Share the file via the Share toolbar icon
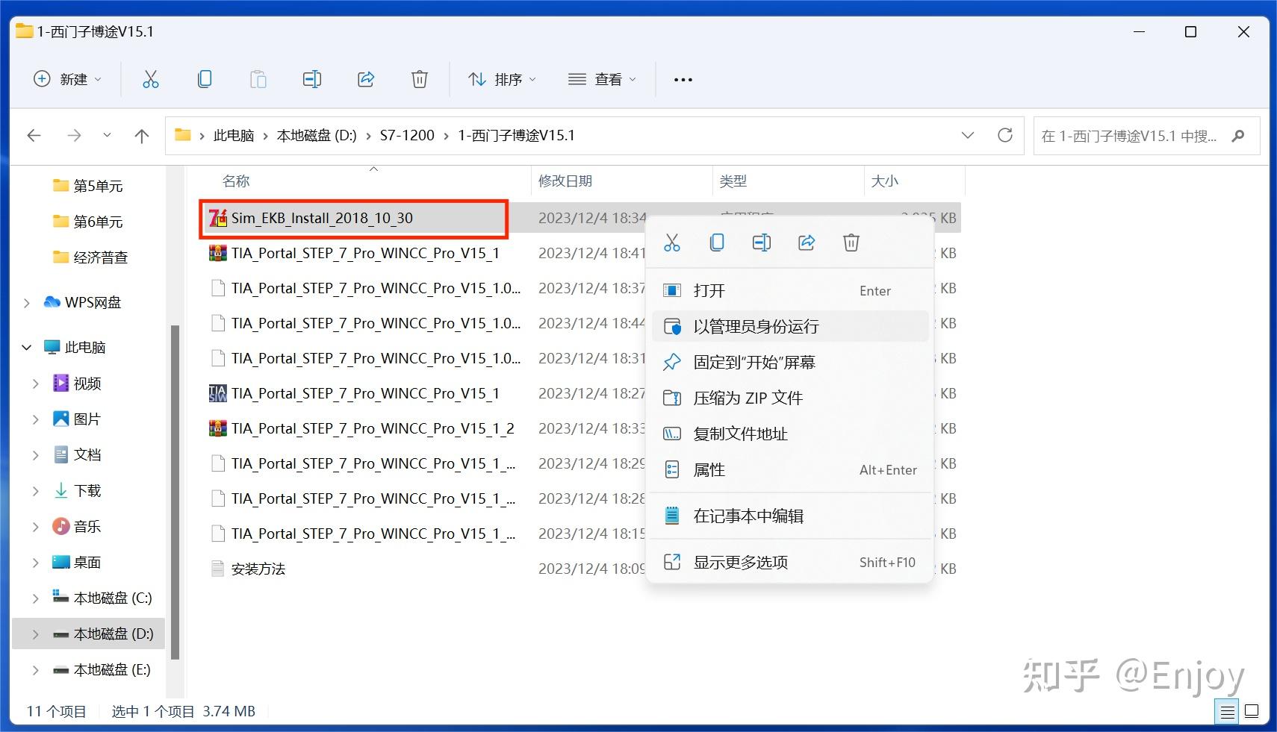Image resolution: width=1277 pixels, height=732 pixels. (366, 79)
